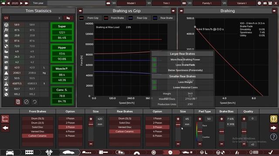Select Vented Disc for front brakes
The image size is (279, 156).
point(37,131)
